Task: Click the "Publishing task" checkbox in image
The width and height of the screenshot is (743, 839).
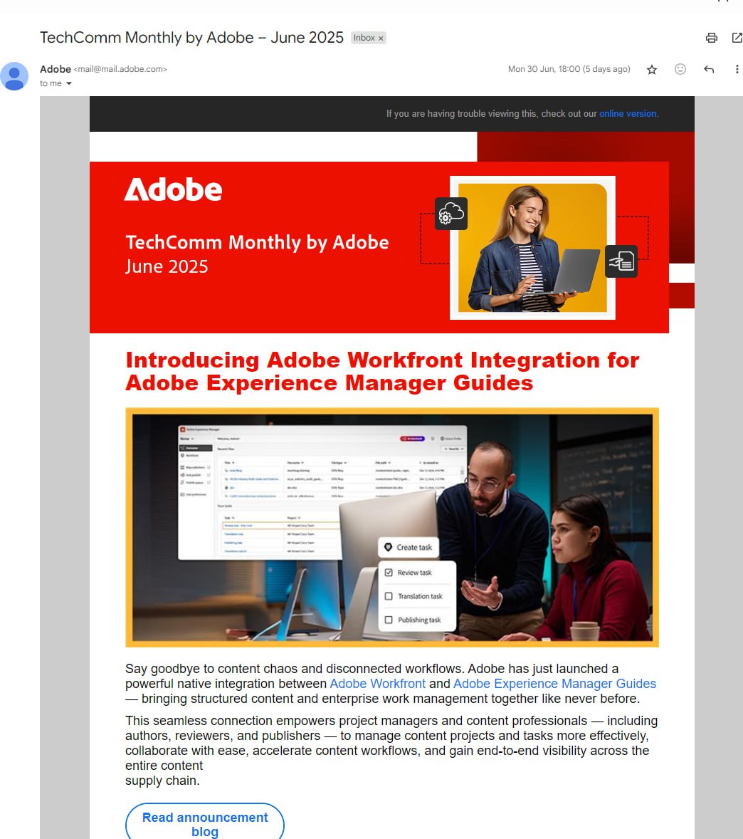Action: pos(389,620)
